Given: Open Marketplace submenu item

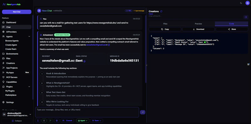Looking at the screenshot, I should [x=11, y=95].
